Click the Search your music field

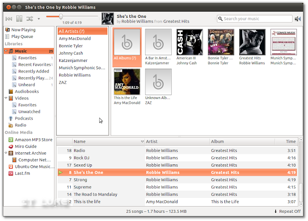(255, 19)
